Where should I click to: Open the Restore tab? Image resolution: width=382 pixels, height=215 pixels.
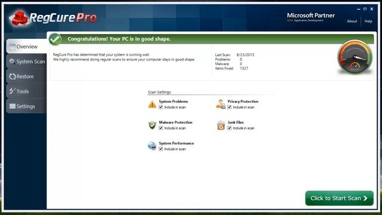(x=26, y=76)
